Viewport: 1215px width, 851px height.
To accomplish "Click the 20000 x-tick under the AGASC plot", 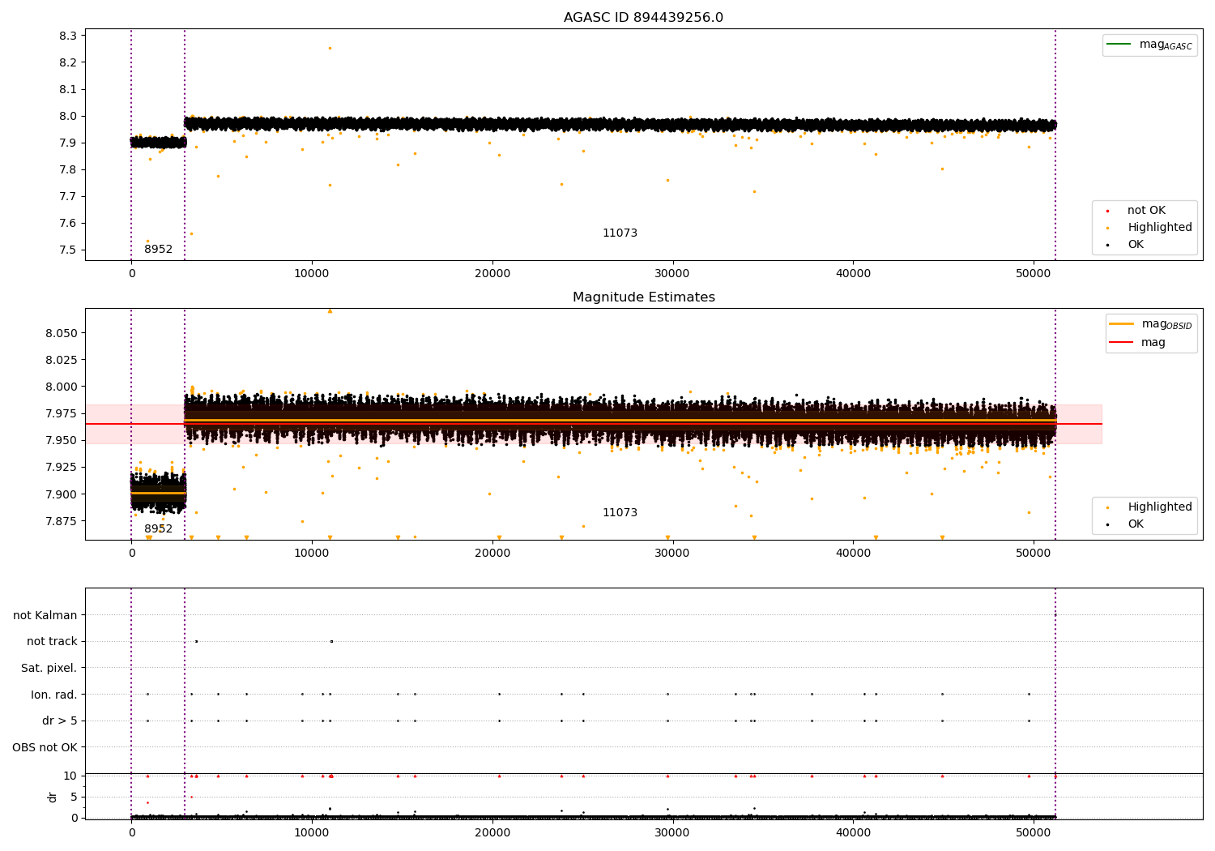I will [x=492, y=274].
